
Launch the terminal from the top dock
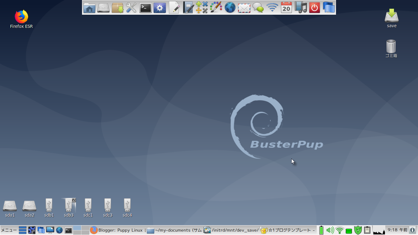click(x=146, y=8)
